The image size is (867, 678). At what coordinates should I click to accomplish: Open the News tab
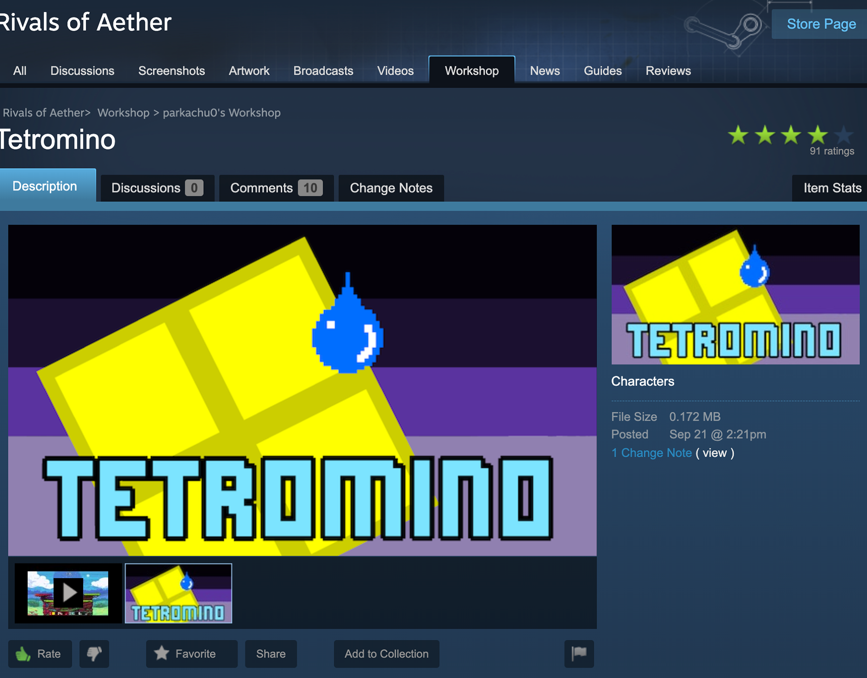tap(544, 71)
